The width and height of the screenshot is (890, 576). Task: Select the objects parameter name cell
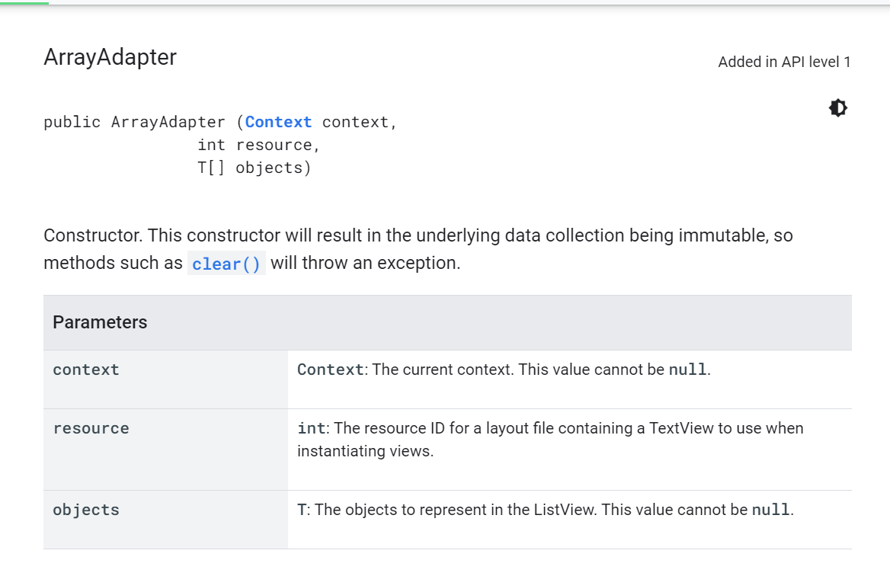(86, 510)
